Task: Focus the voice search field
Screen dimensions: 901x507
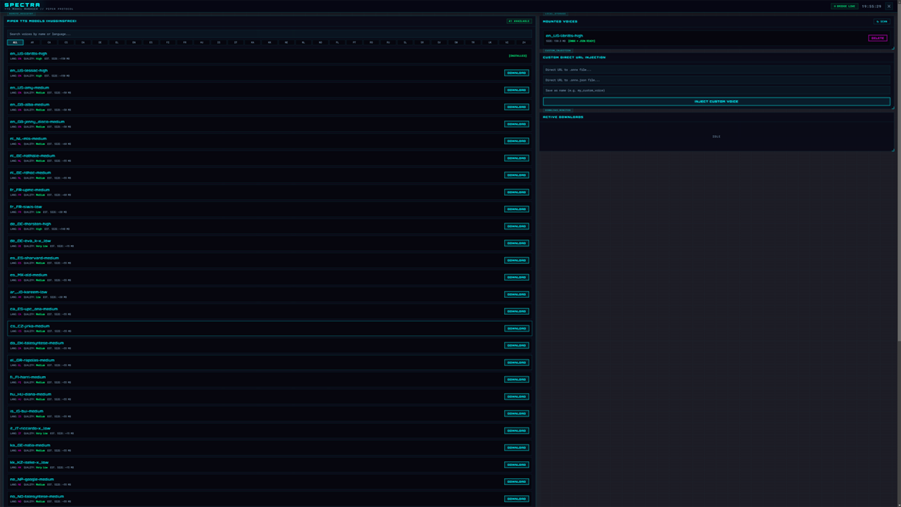Action: pos(270,34)
